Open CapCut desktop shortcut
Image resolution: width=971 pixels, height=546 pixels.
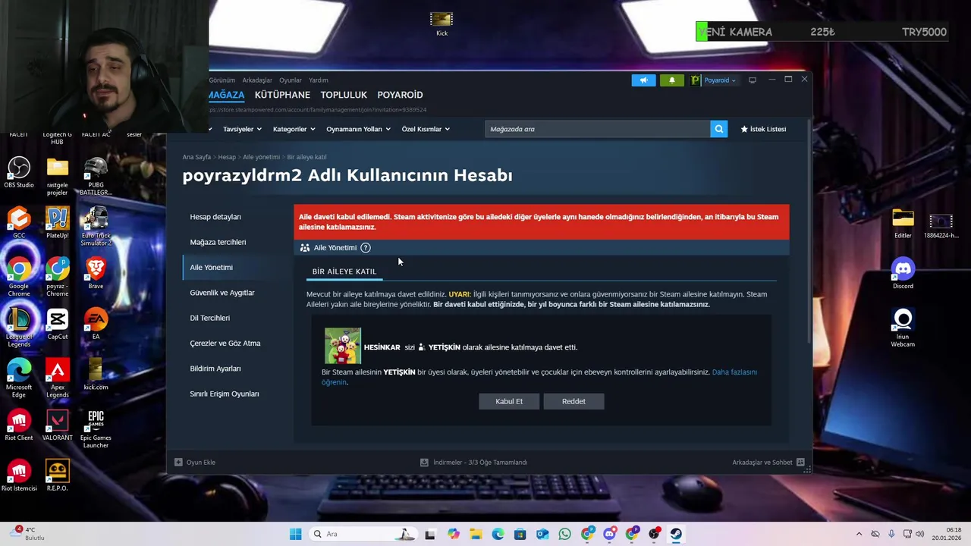click(x=57, y=324)
